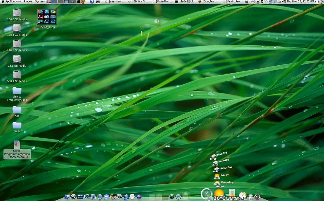
Task: Click the 47% gauge monitor applet
Action: coord(243,196)
